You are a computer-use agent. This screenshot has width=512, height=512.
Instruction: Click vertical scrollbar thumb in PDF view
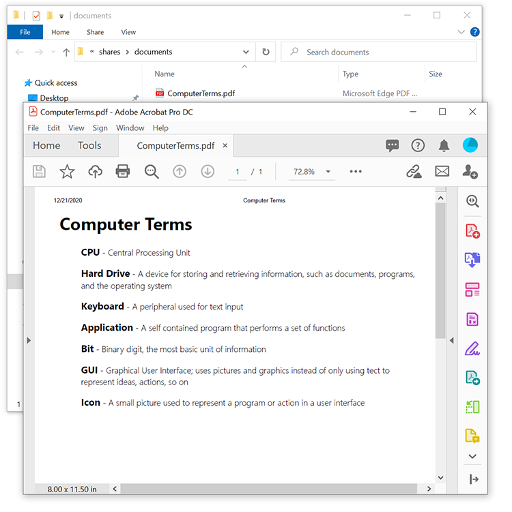pos(440,271)
